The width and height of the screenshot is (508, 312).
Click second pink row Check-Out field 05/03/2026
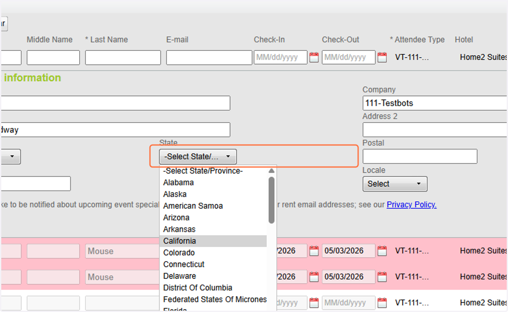point(348,277)
